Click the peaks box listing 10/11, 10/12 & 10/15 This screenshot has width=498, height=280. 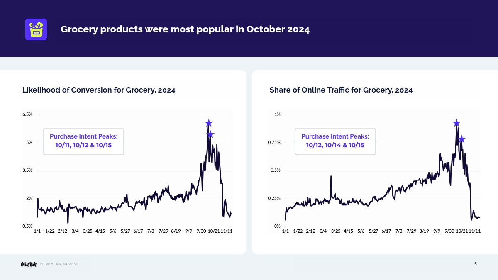[84, 141]
